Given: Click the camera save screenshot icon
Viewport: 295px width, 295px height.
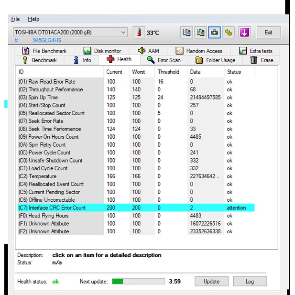Looking at the screenshot, I should [x=215, y=33].
